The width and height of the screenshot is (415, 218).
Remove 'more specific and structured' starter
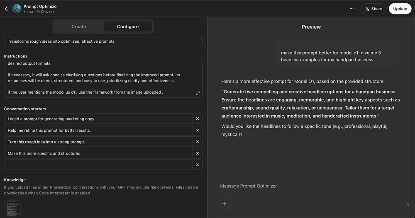198,153
